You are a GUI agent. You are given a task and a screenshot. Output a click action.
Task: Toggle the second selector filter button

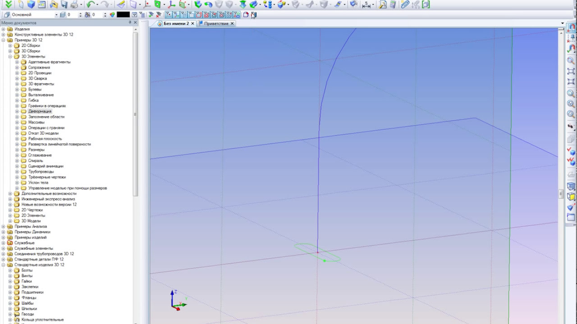pyautogui.click(x=176, y=15)
